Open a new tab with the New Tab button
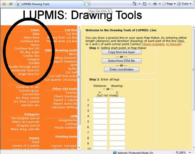This screenshot has height=154, width=195. 87,4
